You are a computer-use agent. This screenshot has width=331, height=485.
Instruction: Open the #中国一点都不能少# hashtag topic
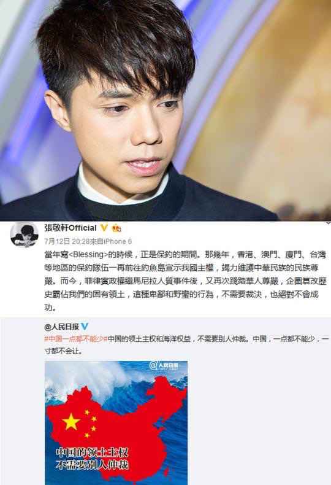pos(75,339)
